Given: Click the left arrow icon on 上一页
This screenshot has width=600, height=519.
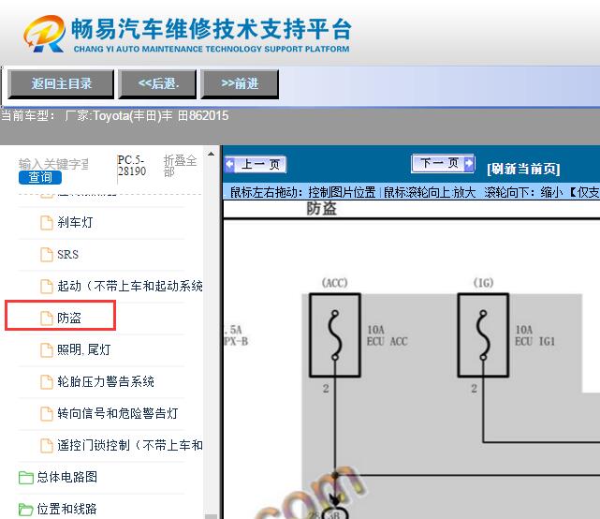Looking at the screenshot, I should point(229,165).
